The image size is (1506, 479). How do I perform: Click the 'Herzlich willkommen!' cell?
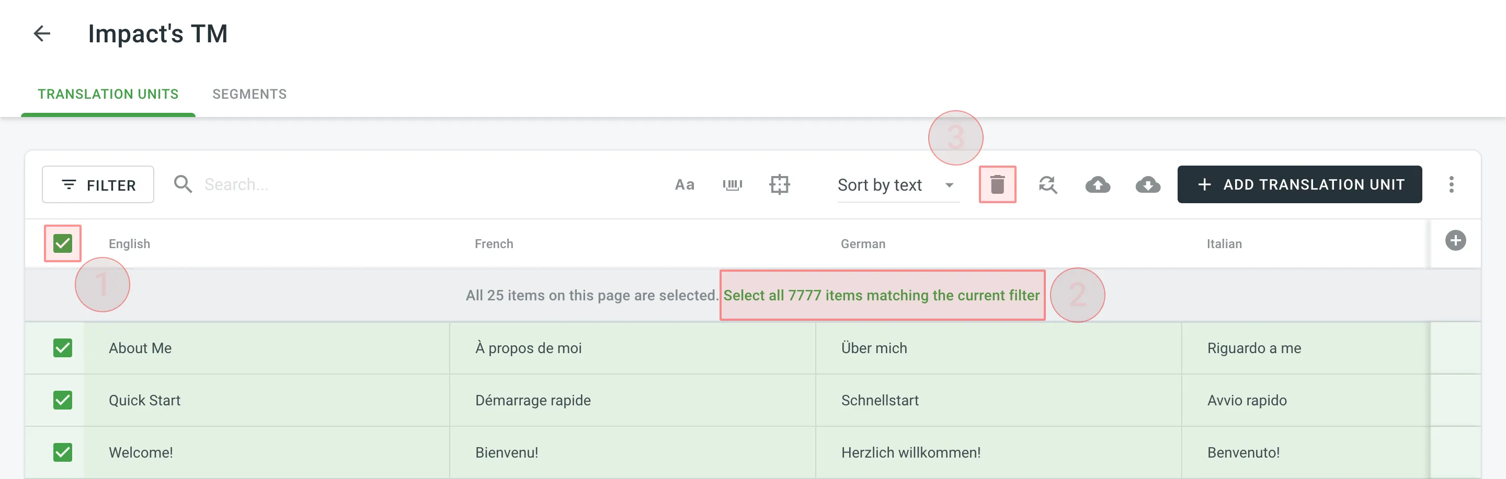tap(999, 452)
